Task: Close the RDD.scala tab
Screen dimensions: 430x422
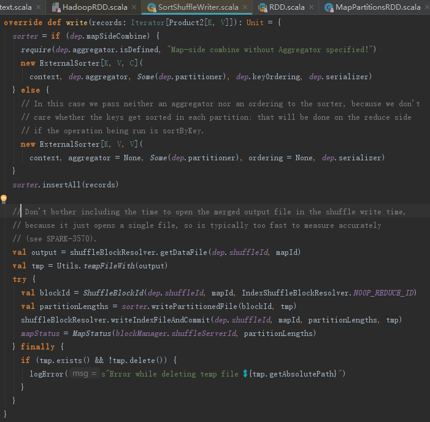Action: pyautogui.click(x=311, y=7)
